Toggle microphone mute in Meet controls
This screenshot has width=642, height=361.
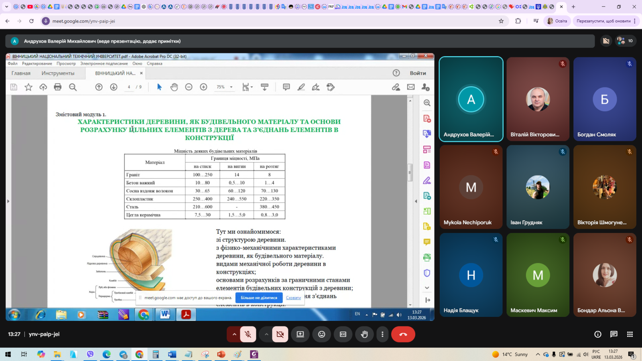[248, 334]
